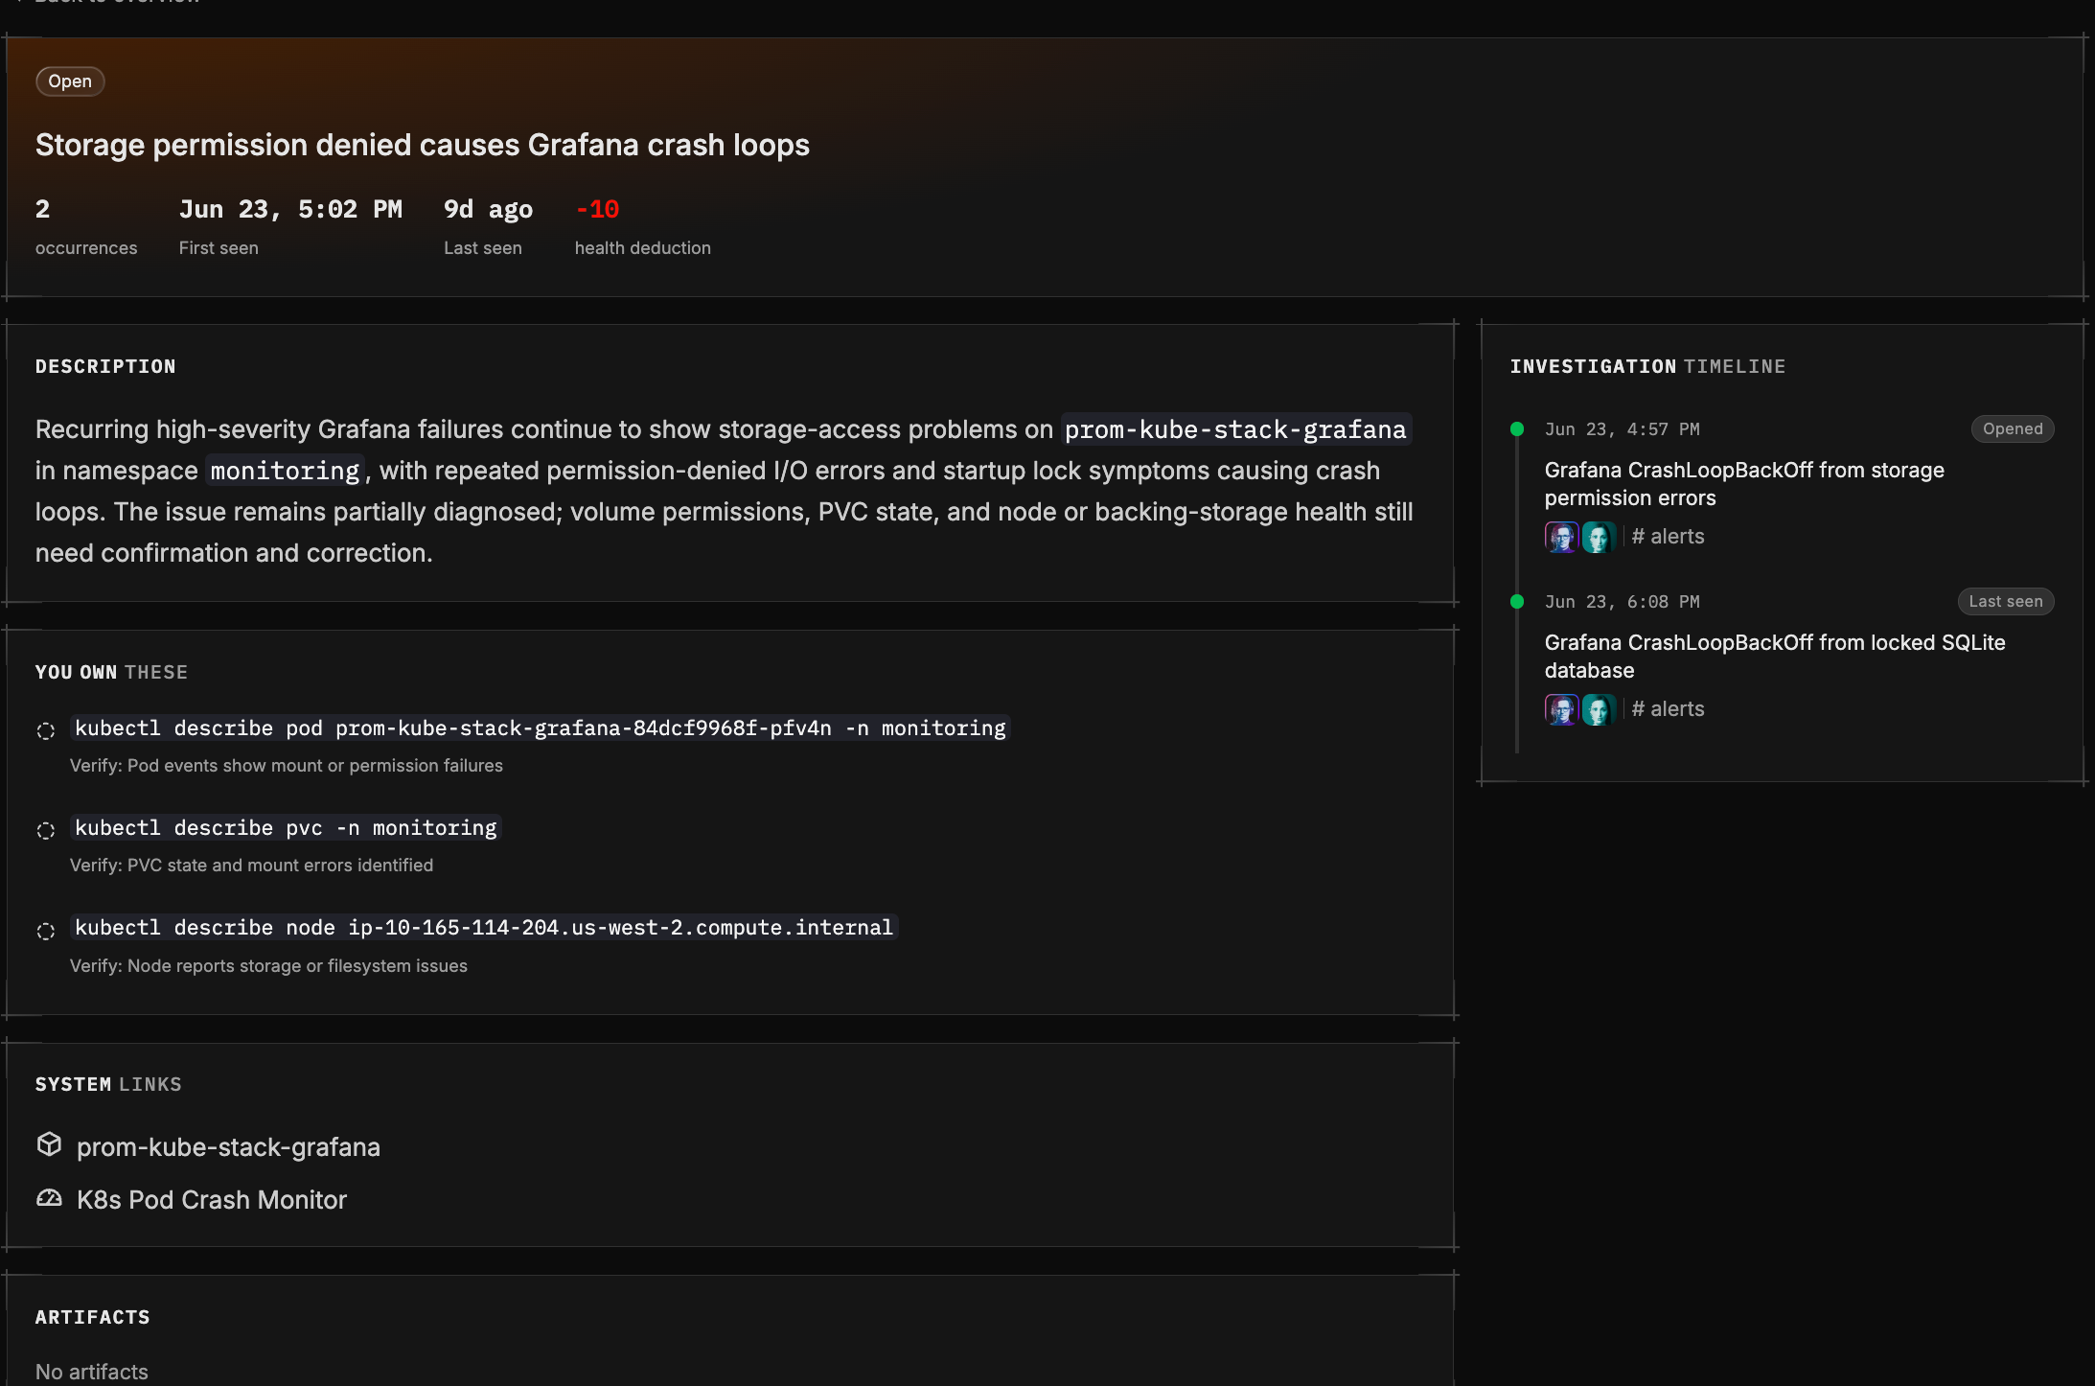Click the INVESTIGATION TIMELINE heading
The image size is (2095, 1386).
1648,366
